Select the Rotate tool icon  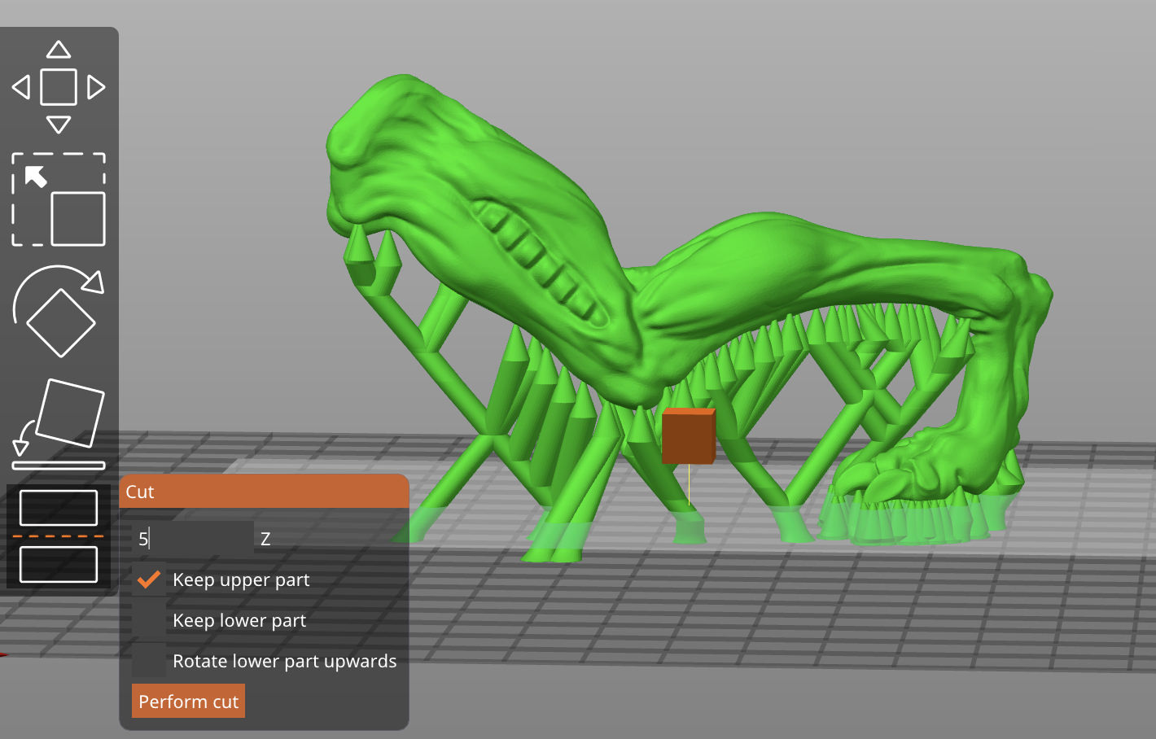(x=59, y=311)
